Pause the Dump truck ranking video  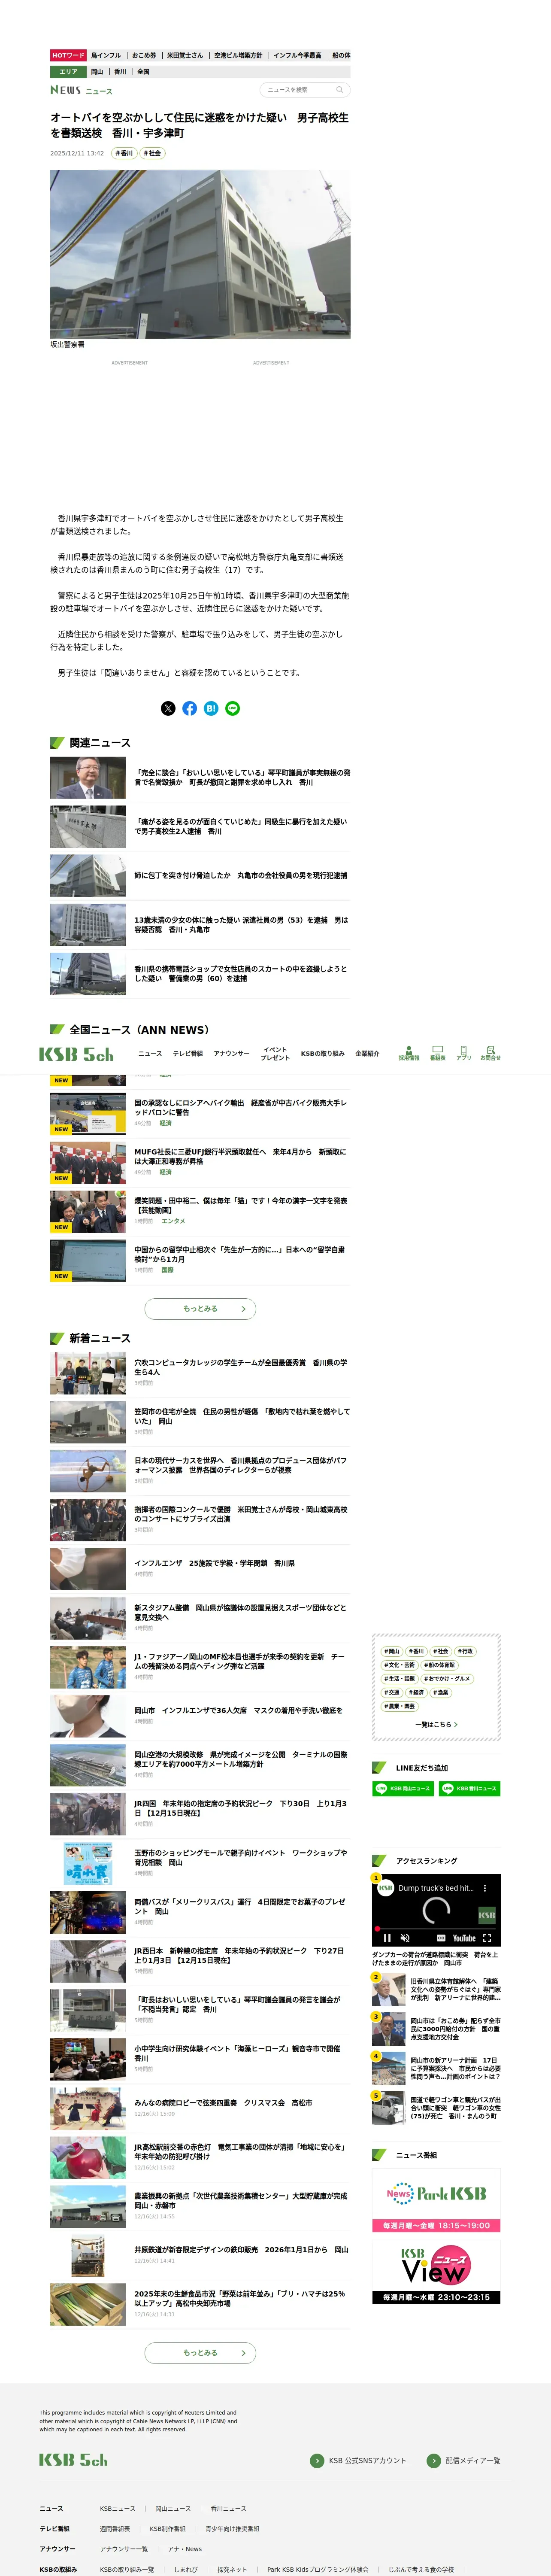[387, 1938]
